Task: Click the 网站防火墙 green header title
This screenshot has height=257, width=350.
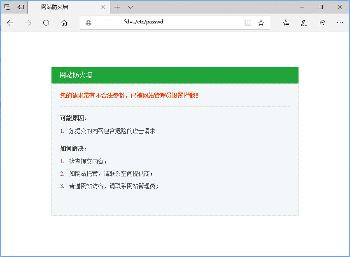Action: [76, 75]
